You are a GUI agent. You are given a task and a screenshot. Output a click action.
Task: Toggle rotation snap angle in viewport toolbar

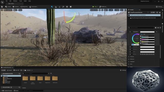(x=111, y=10)
